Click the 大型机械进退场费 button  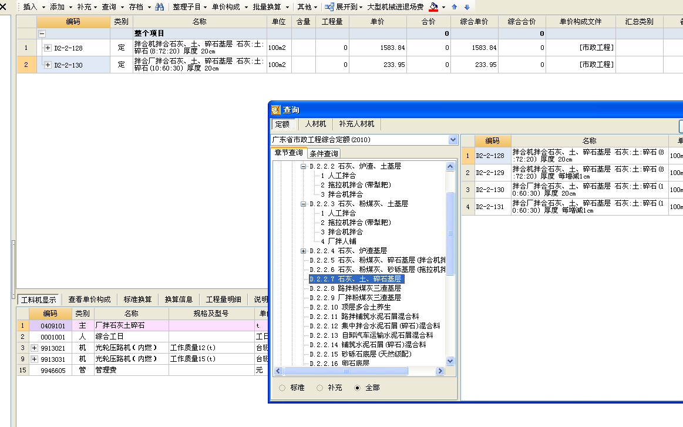pos(395,7)
